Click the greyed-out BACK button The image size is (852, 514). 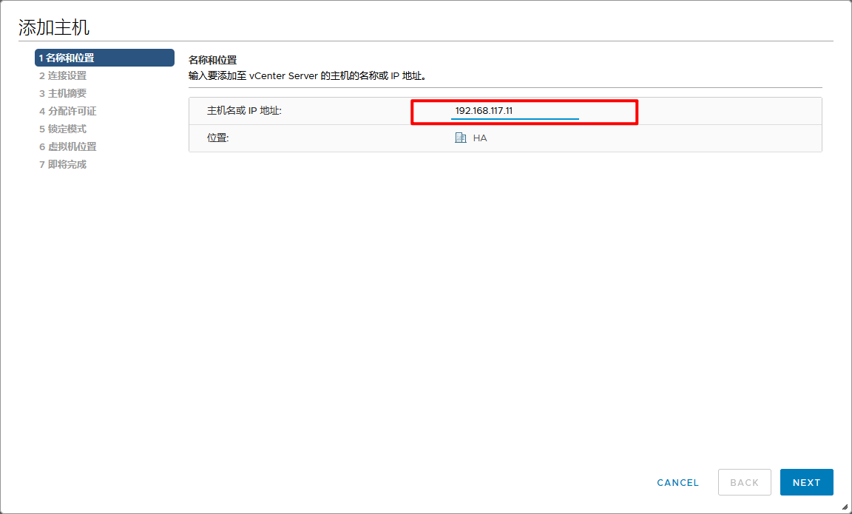pos(744,482)
